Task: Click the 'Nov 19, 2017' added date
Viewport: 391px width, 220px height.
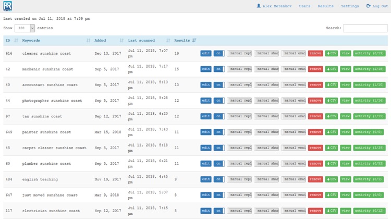Action: 108,179
